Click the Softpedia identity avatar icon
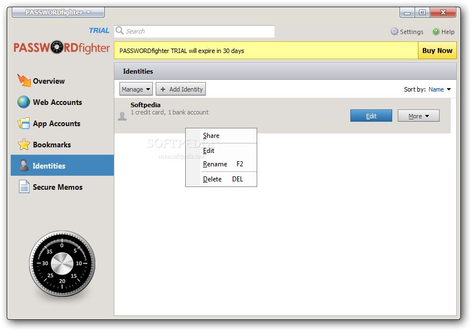Image resolution: width=472 pixels, height=331 pixels. 122,116
